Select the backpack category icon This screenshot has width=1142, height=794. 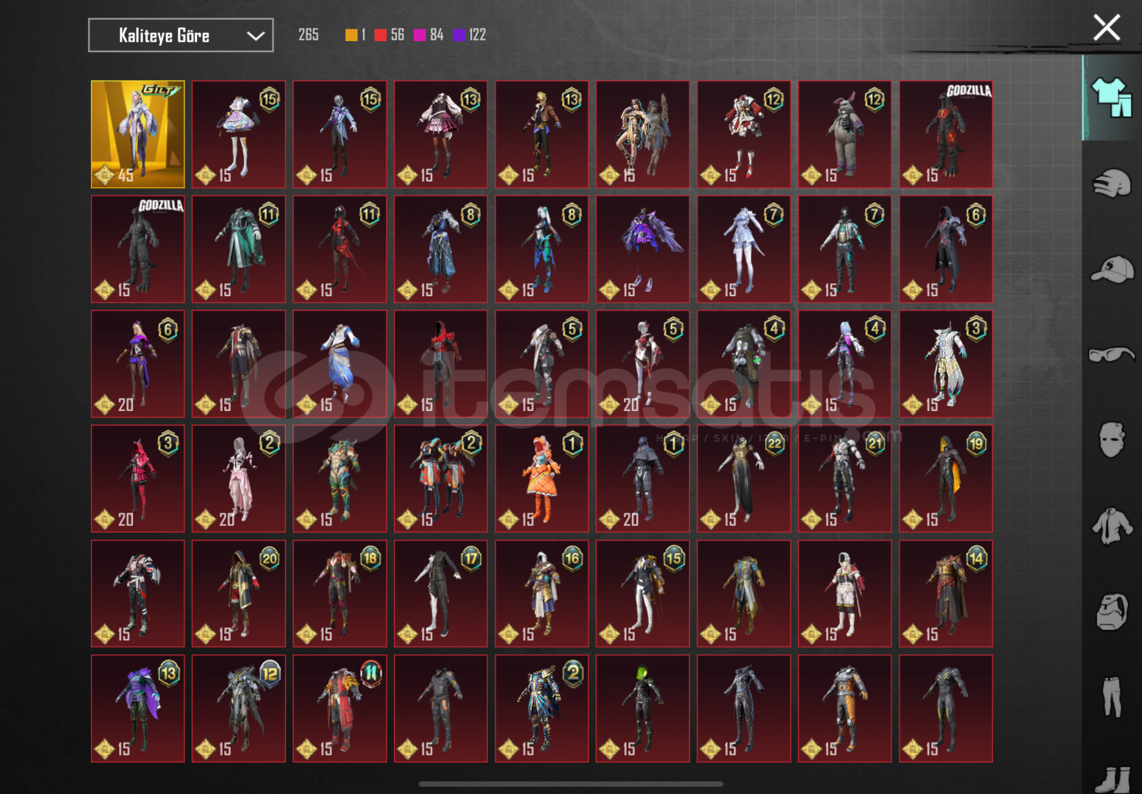point(1111,612)
